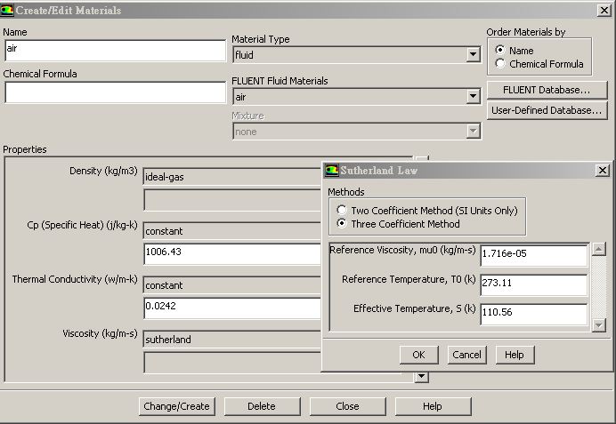Order materials by Chemical Formula

[500, 64]
